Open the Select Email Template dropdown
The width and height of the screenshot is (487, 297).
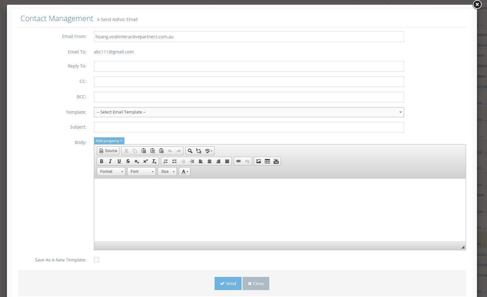point(249,112)
